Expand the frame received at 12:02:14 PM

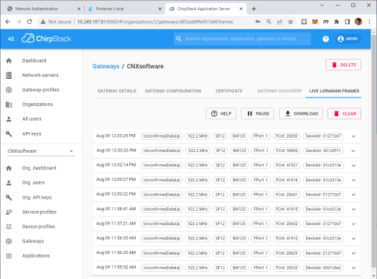(x=353, y=166)
